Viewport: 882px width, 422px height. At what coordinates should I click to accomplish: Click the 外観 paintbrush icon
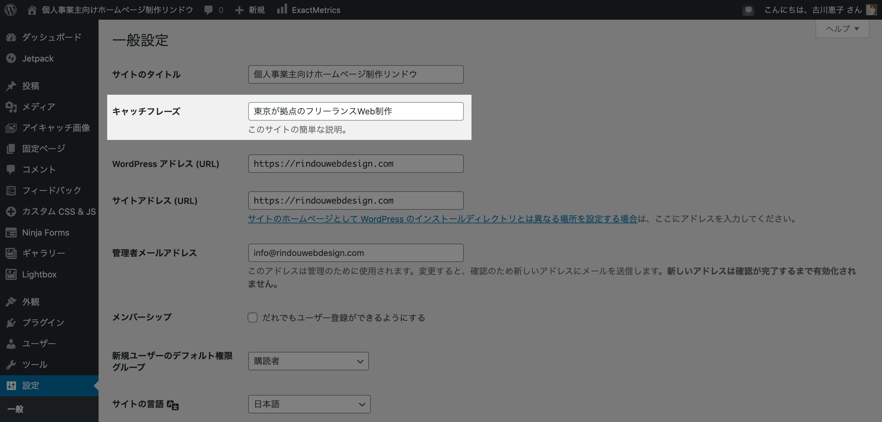11,302
